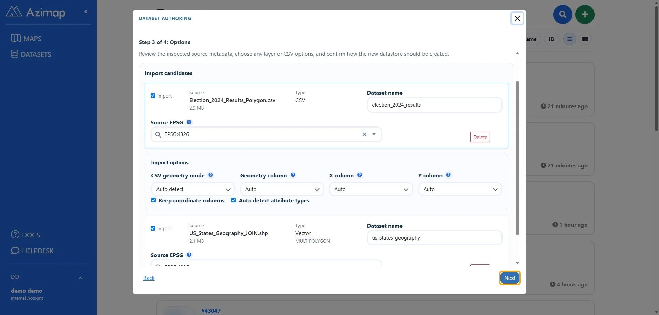Open the CSV geometry mode dropdown
659x315 pixels.
point(193,189)
